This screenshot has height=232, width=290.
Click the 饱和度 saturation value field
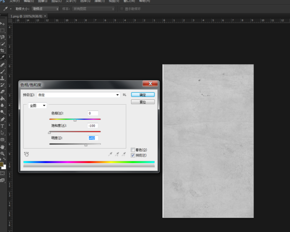click(x=93, y=126)
